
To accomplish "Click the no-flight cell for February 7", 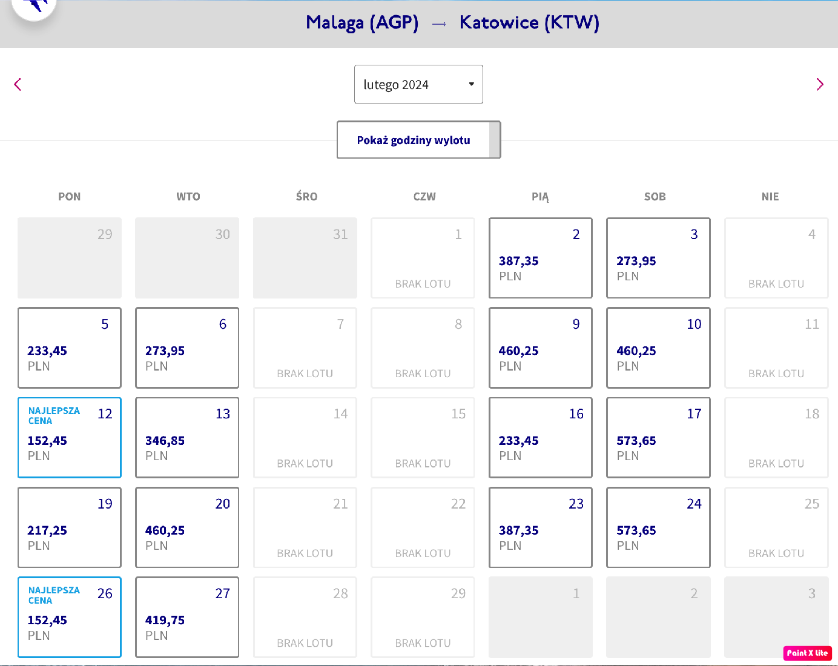I will point(305,348).
